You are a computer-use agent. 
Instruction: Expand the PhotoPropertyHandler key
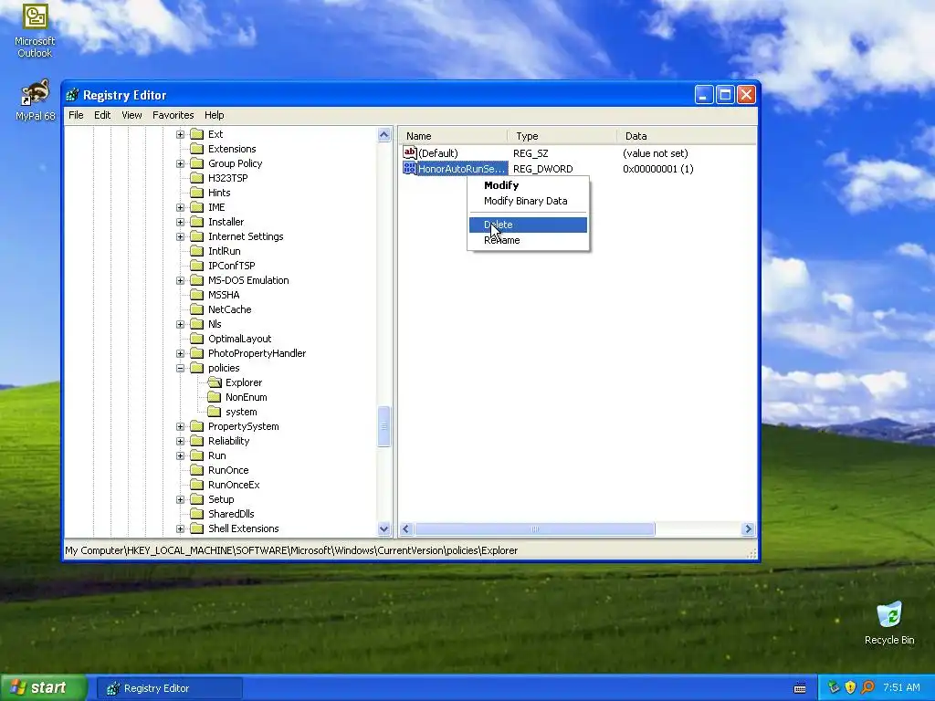[180, 353]
